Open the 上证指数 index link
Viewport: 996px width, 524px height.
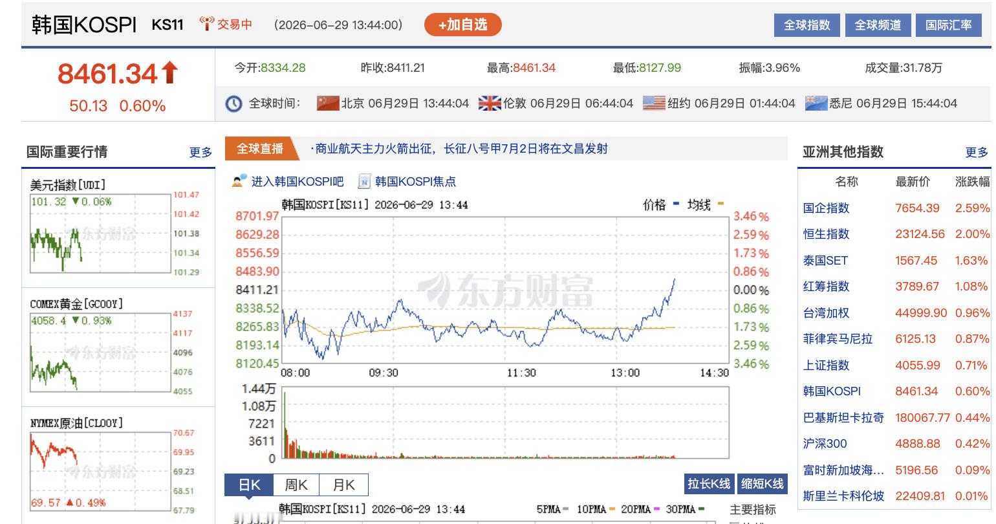coord(826,366)
